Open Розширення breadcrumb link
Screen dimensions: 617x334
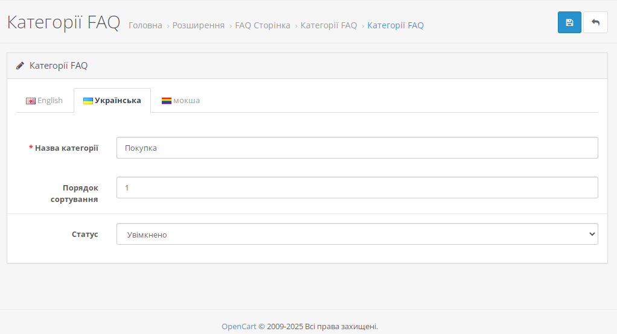[198, 25]
